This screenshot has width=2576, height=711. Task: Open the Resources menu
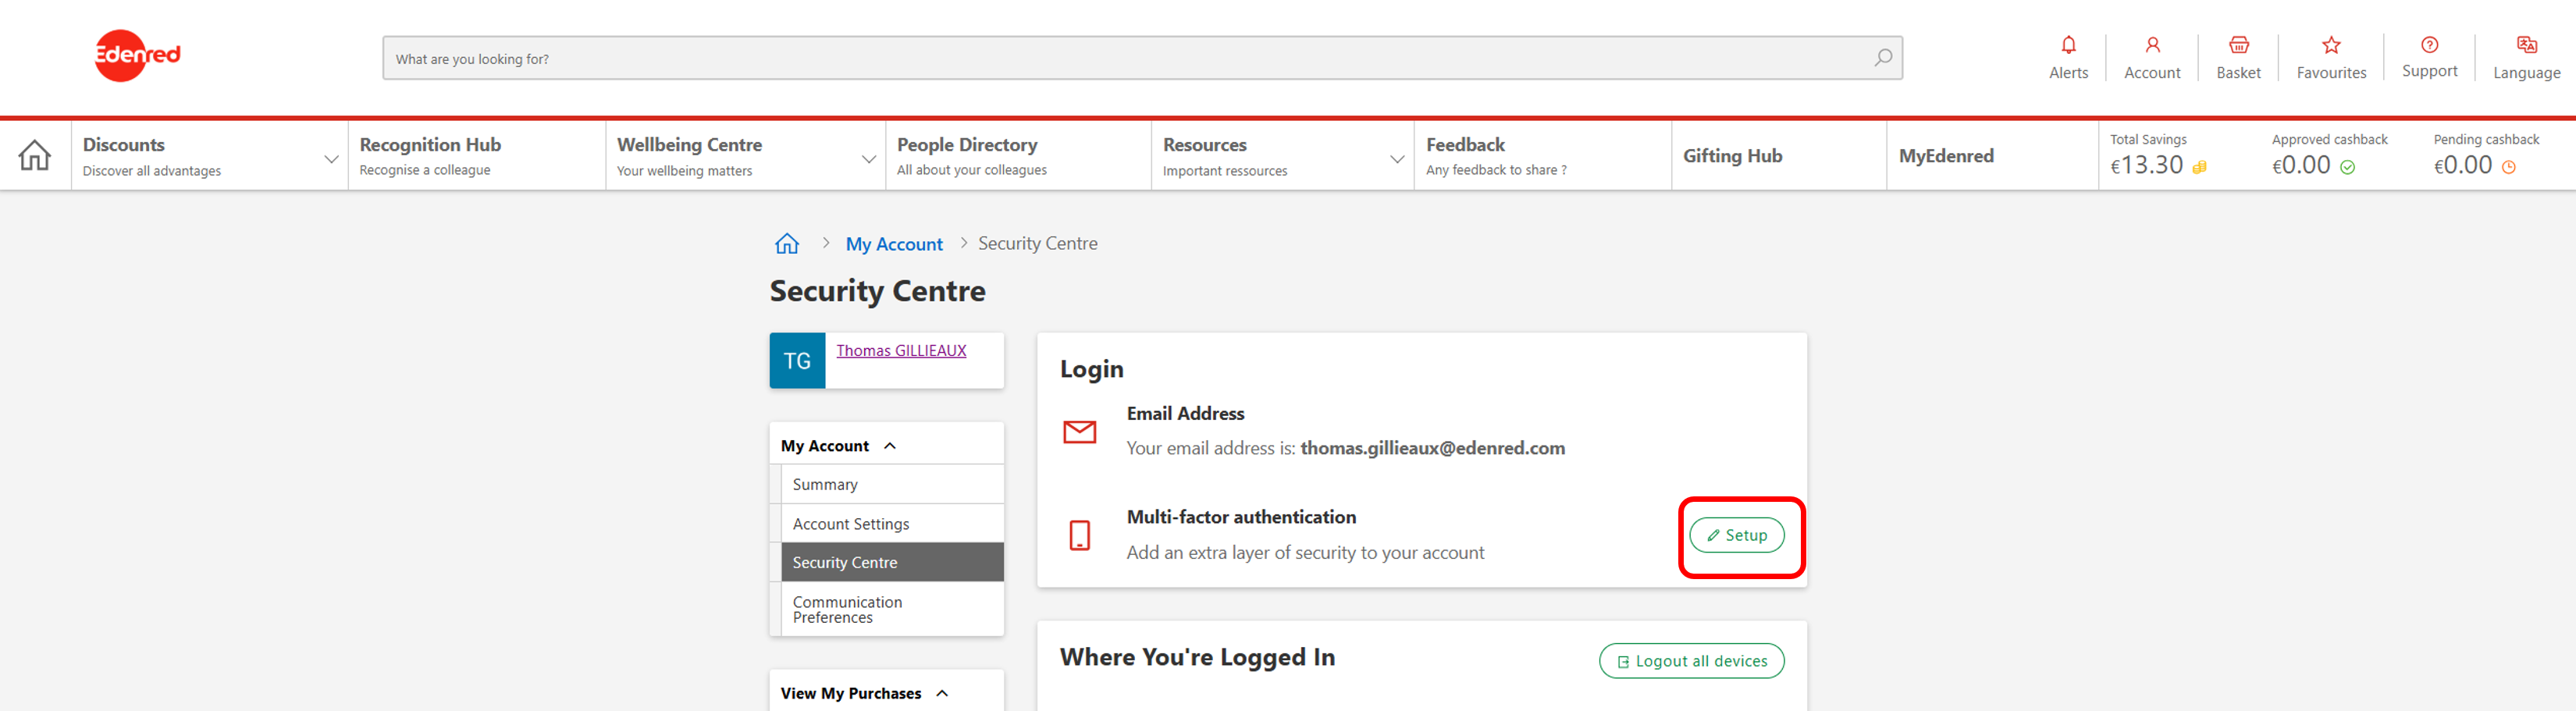point(1282,156)
